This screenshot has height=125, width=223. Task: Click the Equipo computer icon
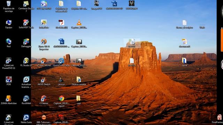(9, 23)
